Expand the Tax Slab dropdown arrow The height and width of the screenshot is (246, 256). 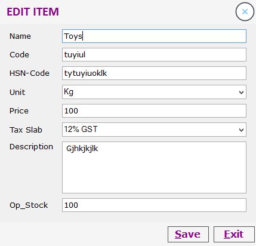coord(241,130)
